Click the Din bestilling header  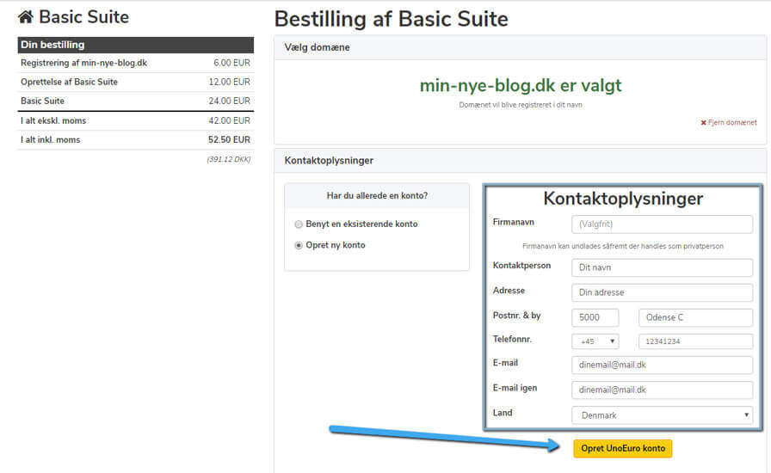click(x=136, y=45)
